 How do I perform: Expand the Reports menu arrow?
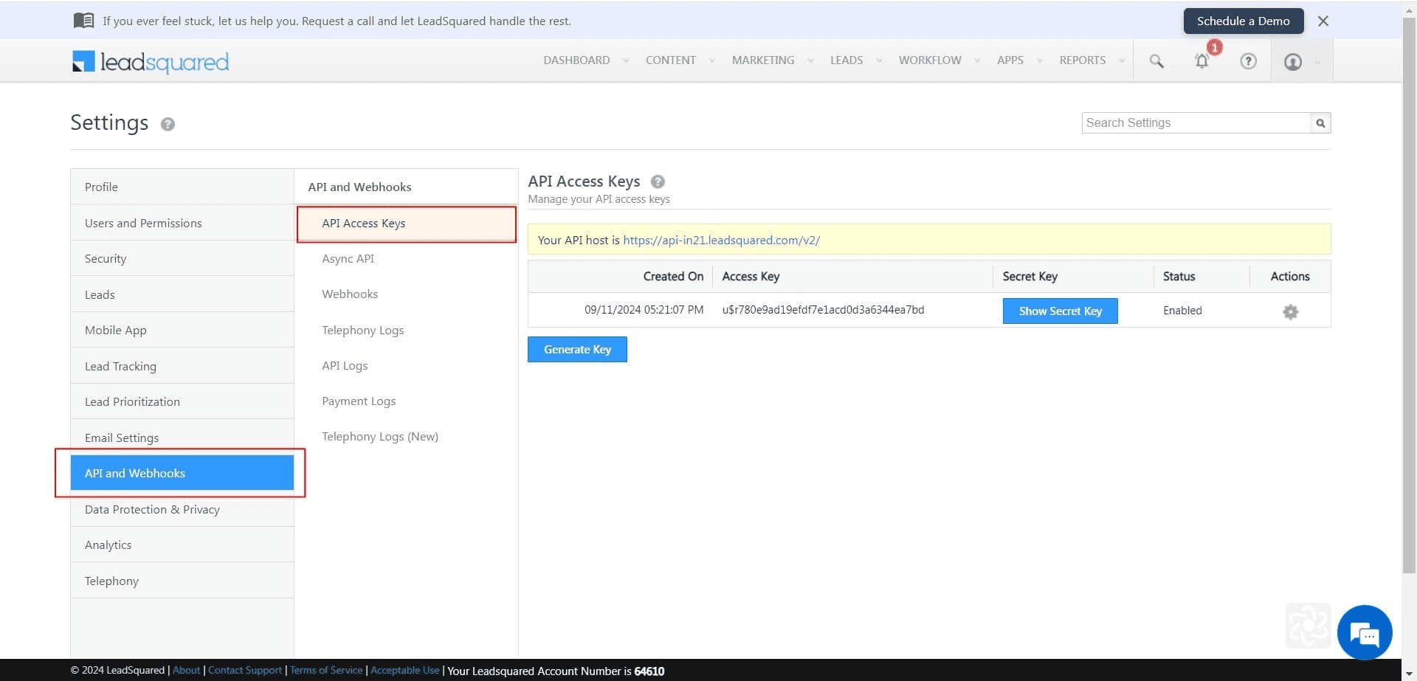point(1122,61)
